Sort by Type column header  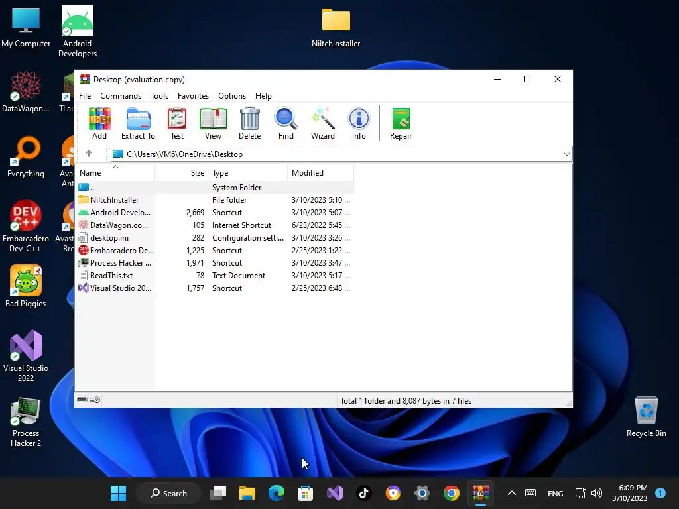point(248,173)
